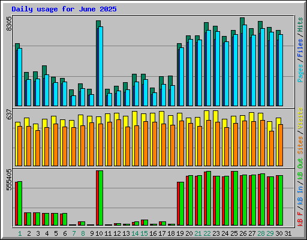307x240 pixels.
Task: Click day label 11 on x-axis
Action: pyautogui.click(x=108, y=233)
